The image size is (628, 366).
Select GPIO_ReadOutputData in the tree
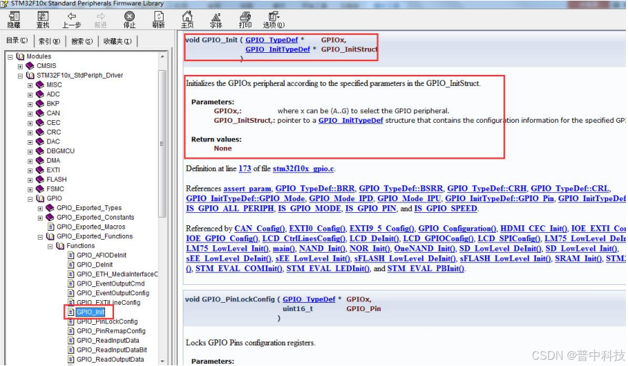coord(110,360)
